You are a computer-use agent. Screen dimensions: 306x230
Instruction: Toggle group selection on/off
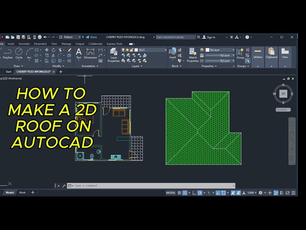(x=248, y=61)
